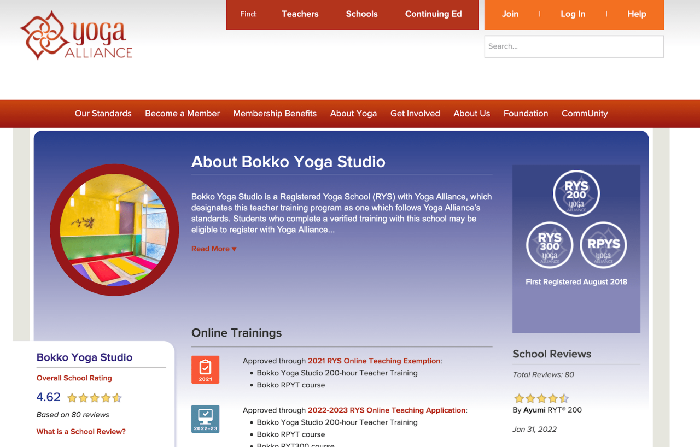
Task: Open the Our Standards menu
Action: 103,114
